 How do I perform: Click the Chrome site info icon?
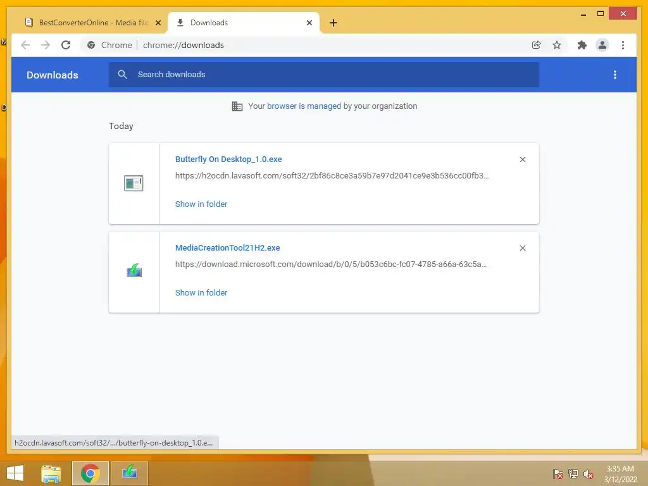click(x=91, y=45)
